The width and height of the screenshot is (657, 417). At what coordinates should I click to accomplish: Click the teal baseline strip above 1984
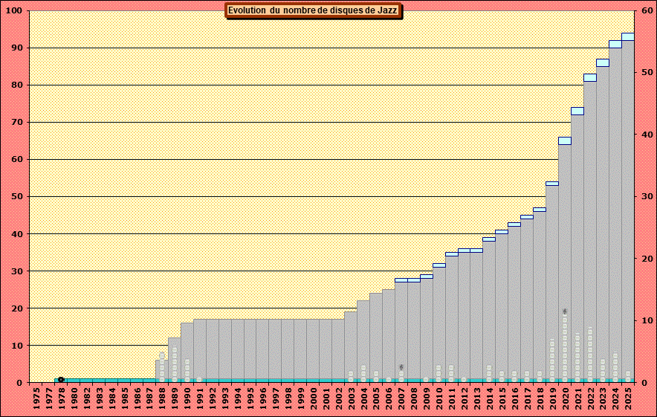coord(112,381)
